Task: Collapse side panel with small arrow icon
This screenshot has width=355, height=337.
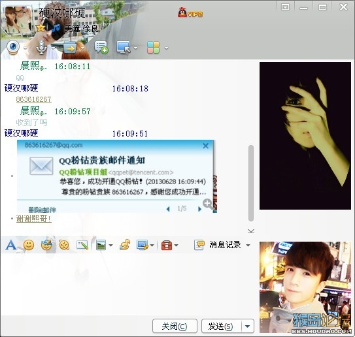Action: coord(251,231)
